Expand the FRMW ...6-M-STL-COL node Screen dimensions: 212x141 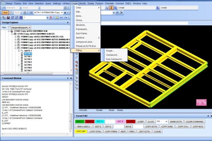(x=15, y=37)
